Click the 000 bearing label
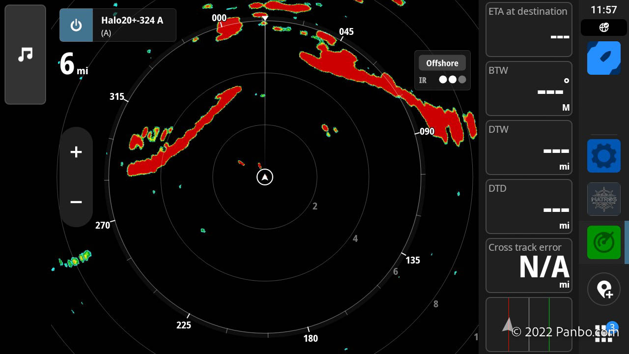This screenshot has width=629, height=354. click(219, 18)
